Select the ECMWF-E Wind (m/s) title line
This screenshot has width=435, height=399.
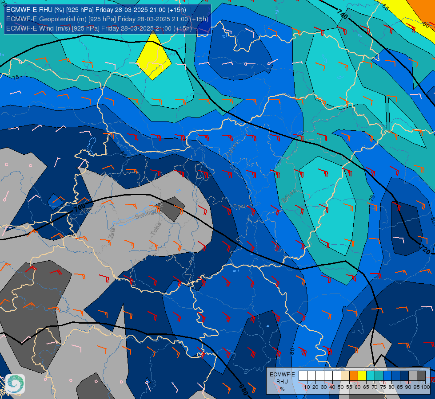[x=99, y=28]
